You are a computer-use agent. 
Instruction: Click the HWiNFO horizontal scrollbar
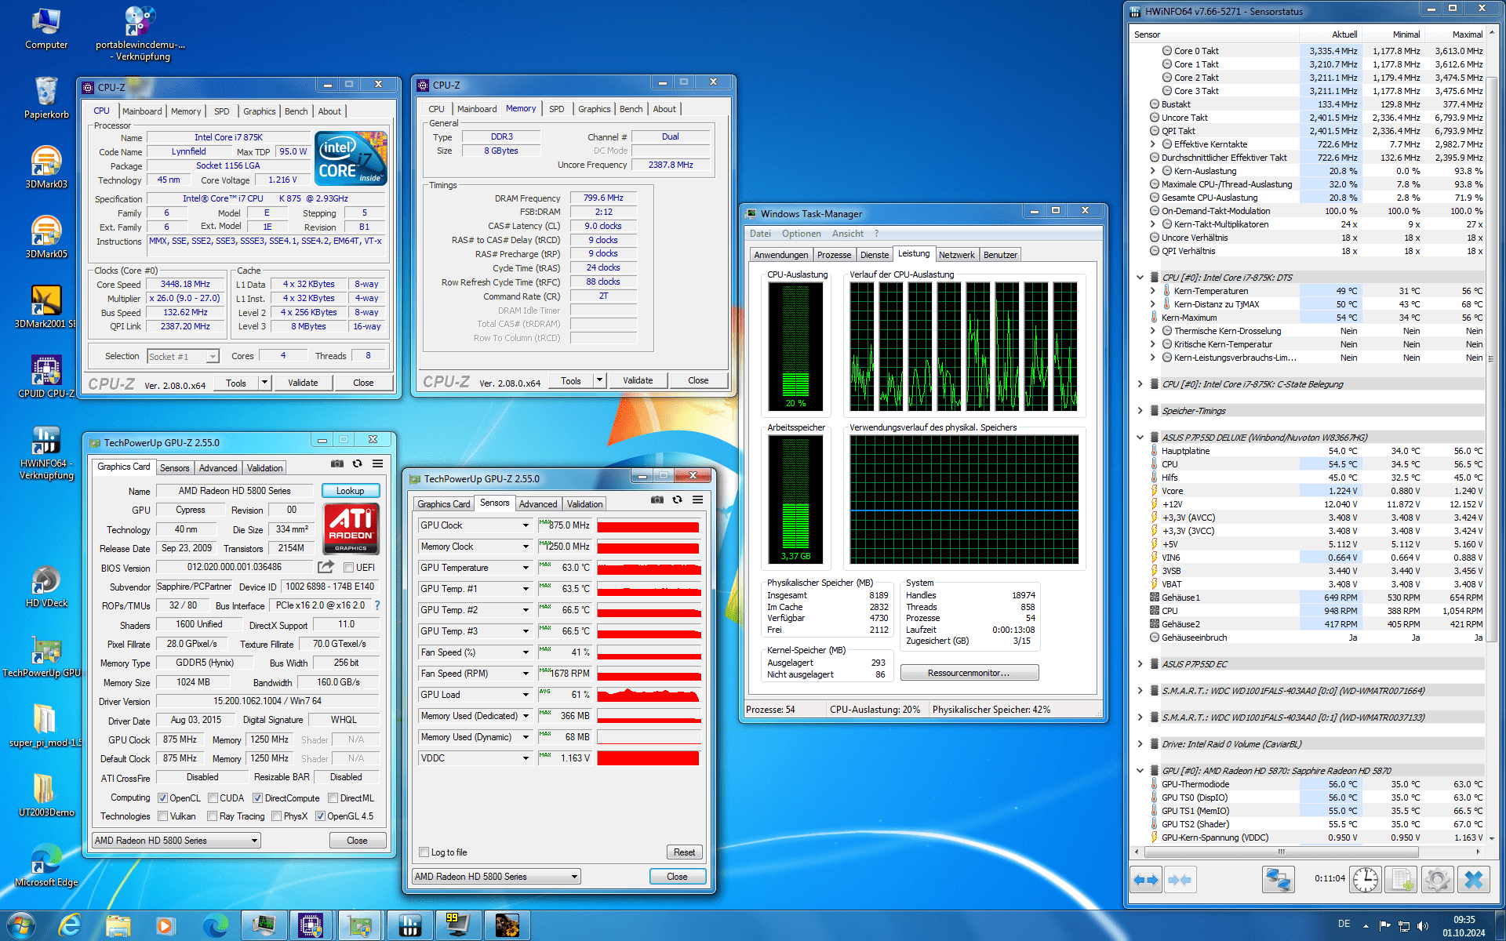click(1281, 852)
